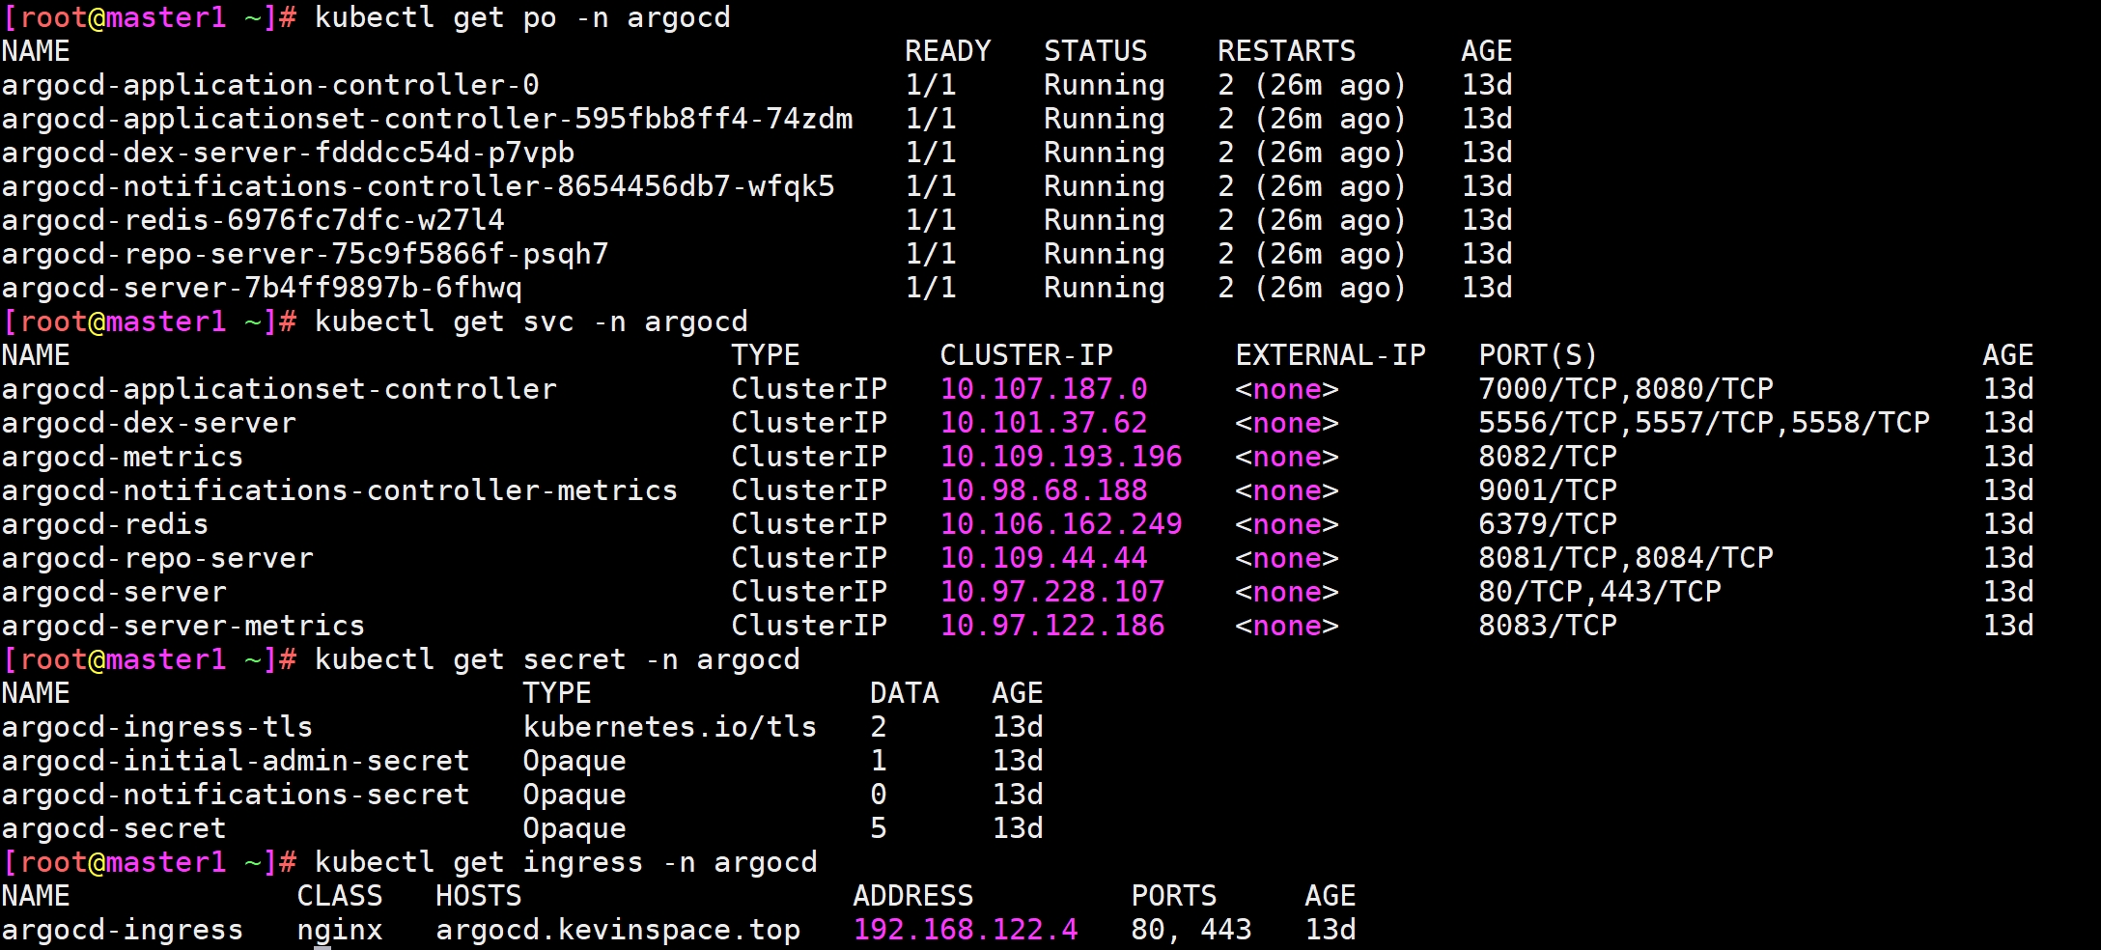Click the command 'kubectl get ingress -n argocd'
Image resolution: width=2101 pixels, height=950 pixels.
pos(566,863)
